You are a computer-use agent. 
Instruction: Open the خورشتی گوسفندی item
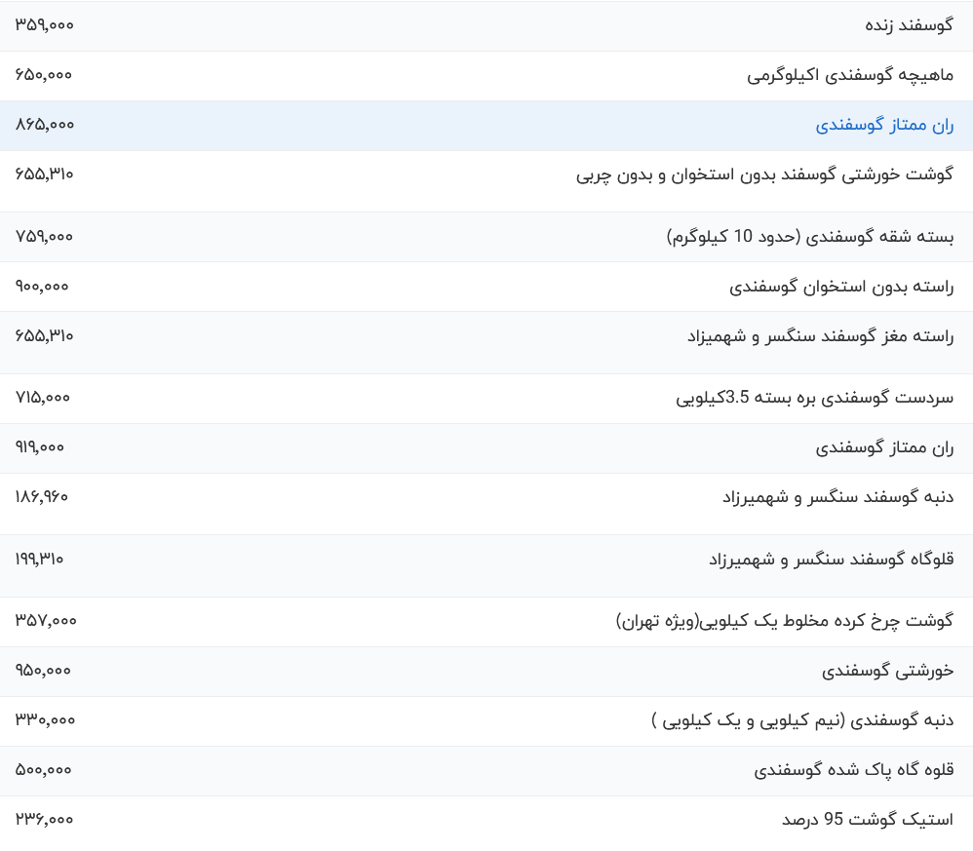[x=887, y=671]
